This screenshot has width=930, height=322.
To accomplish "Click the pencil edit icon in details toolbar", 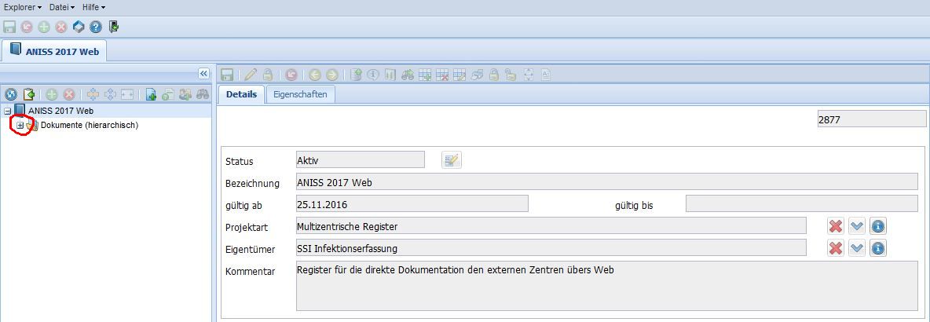I will tap(251, 75).
